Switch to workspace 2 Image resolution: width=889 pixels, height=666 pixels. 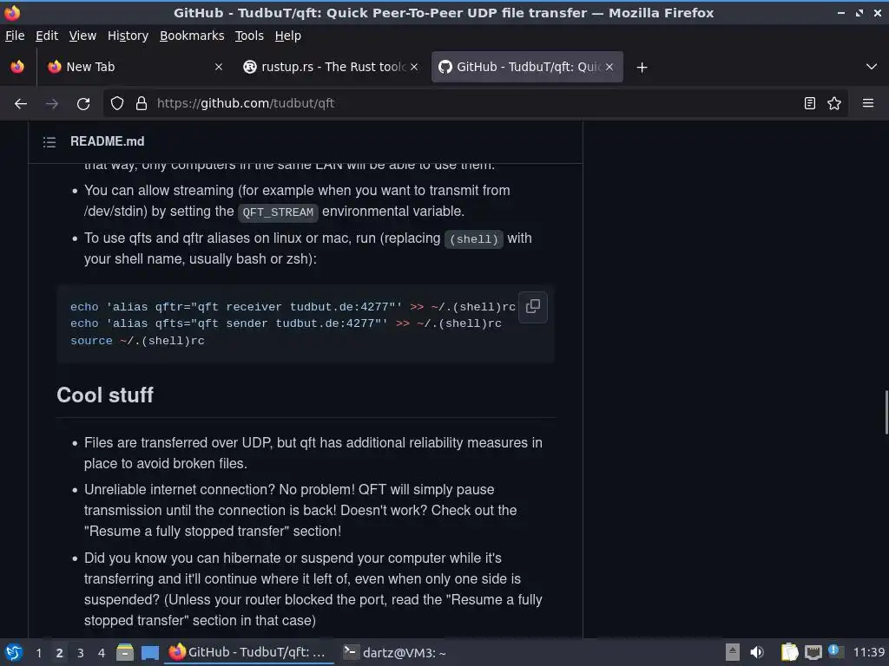[59, 653]
